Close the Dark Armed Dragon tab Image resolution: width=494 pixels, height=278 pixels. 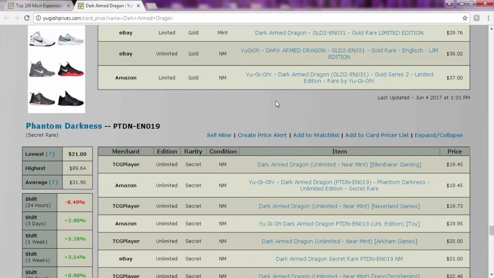click(x=138, y=6)
